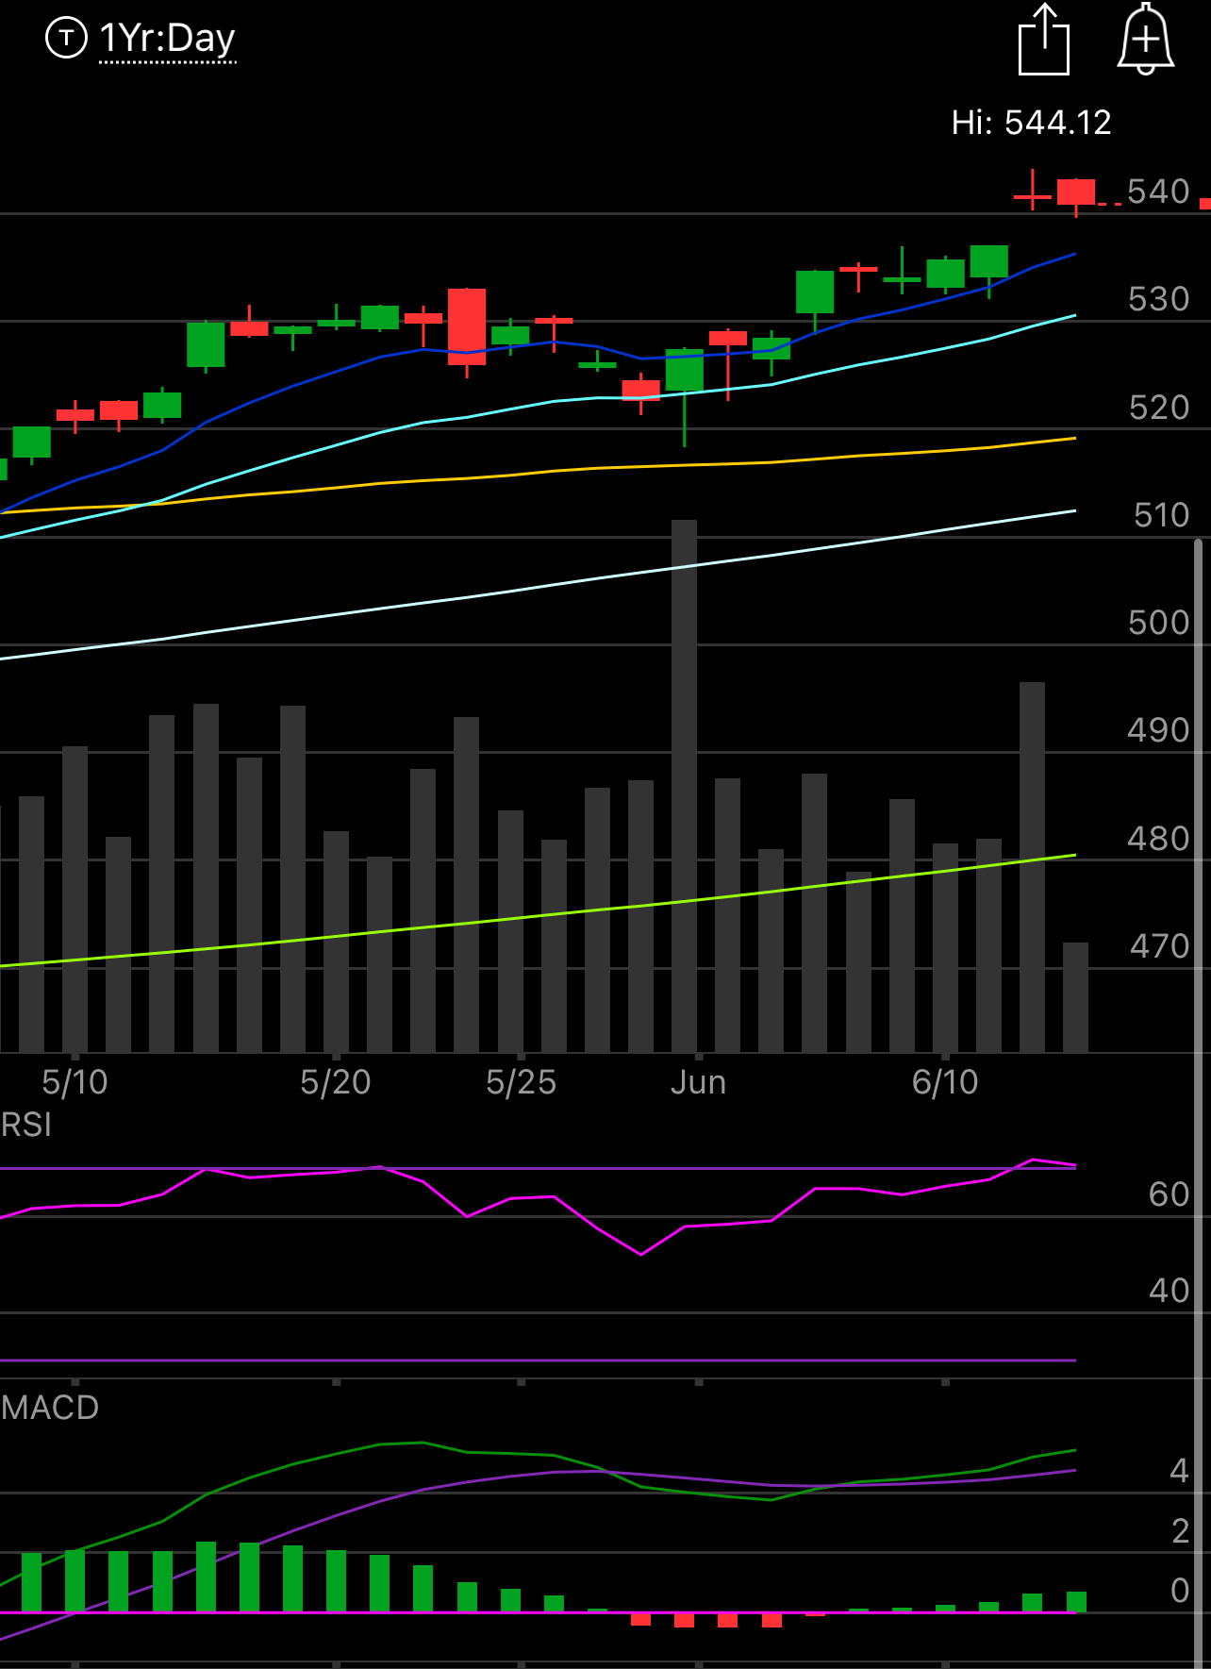
Task: Tap the RSI 60 level label
Action: (x=1170, y=1194)
